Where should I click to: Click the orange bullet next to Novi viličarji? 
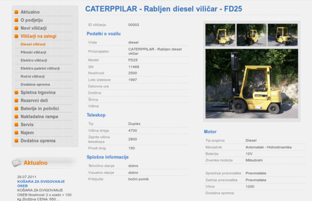[17, 28]
